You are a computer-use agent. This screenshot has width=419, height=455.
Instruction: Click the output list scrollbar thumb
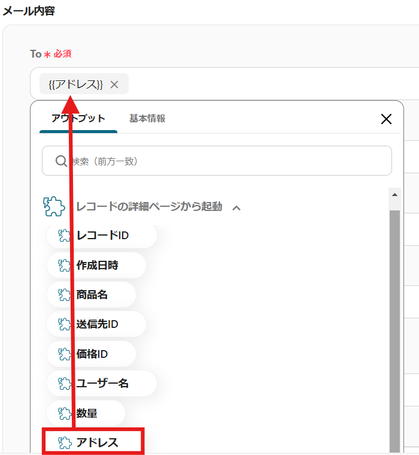(x=394, y=331)
